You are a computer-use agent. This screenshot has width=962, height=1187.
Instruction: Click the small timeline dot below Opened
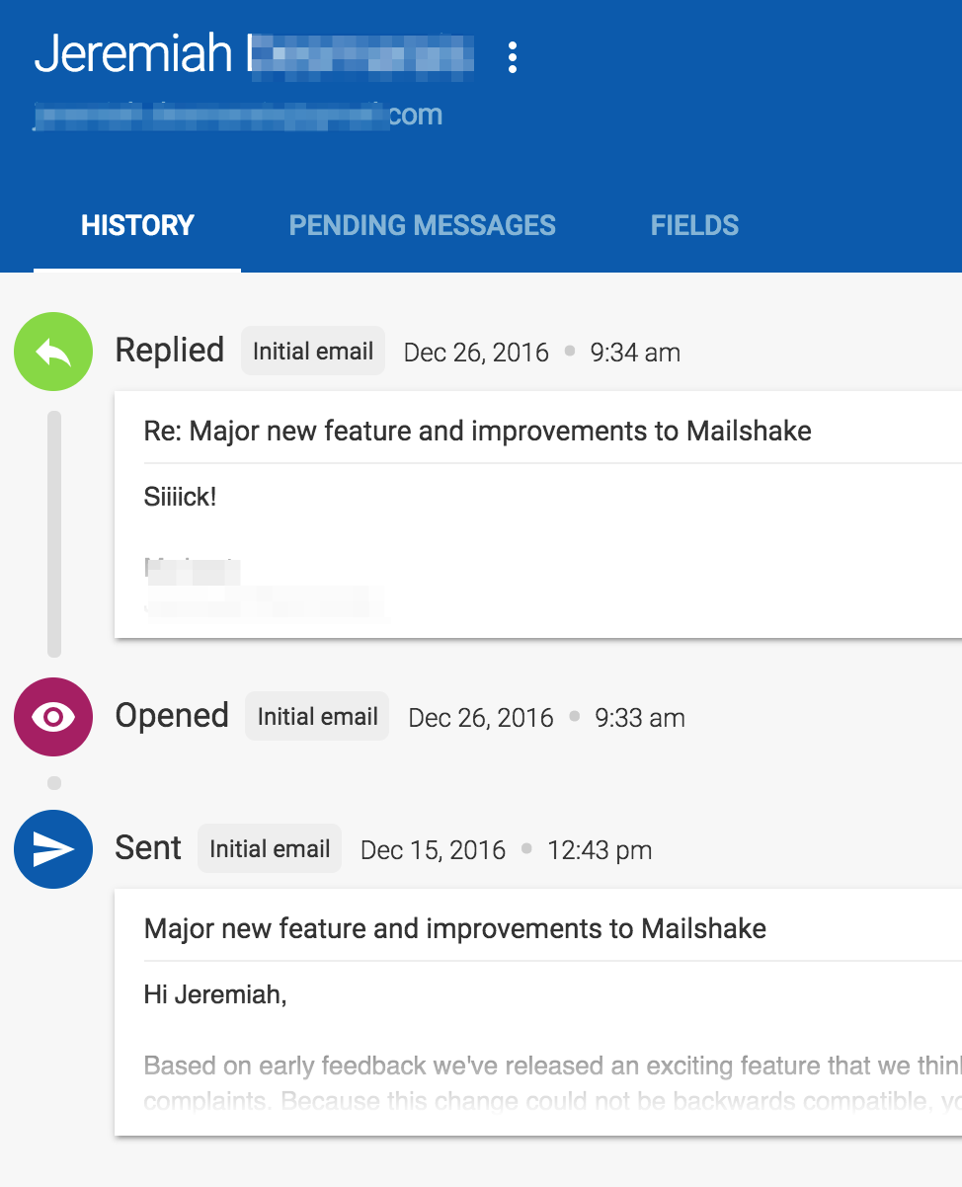pos(54,783)
